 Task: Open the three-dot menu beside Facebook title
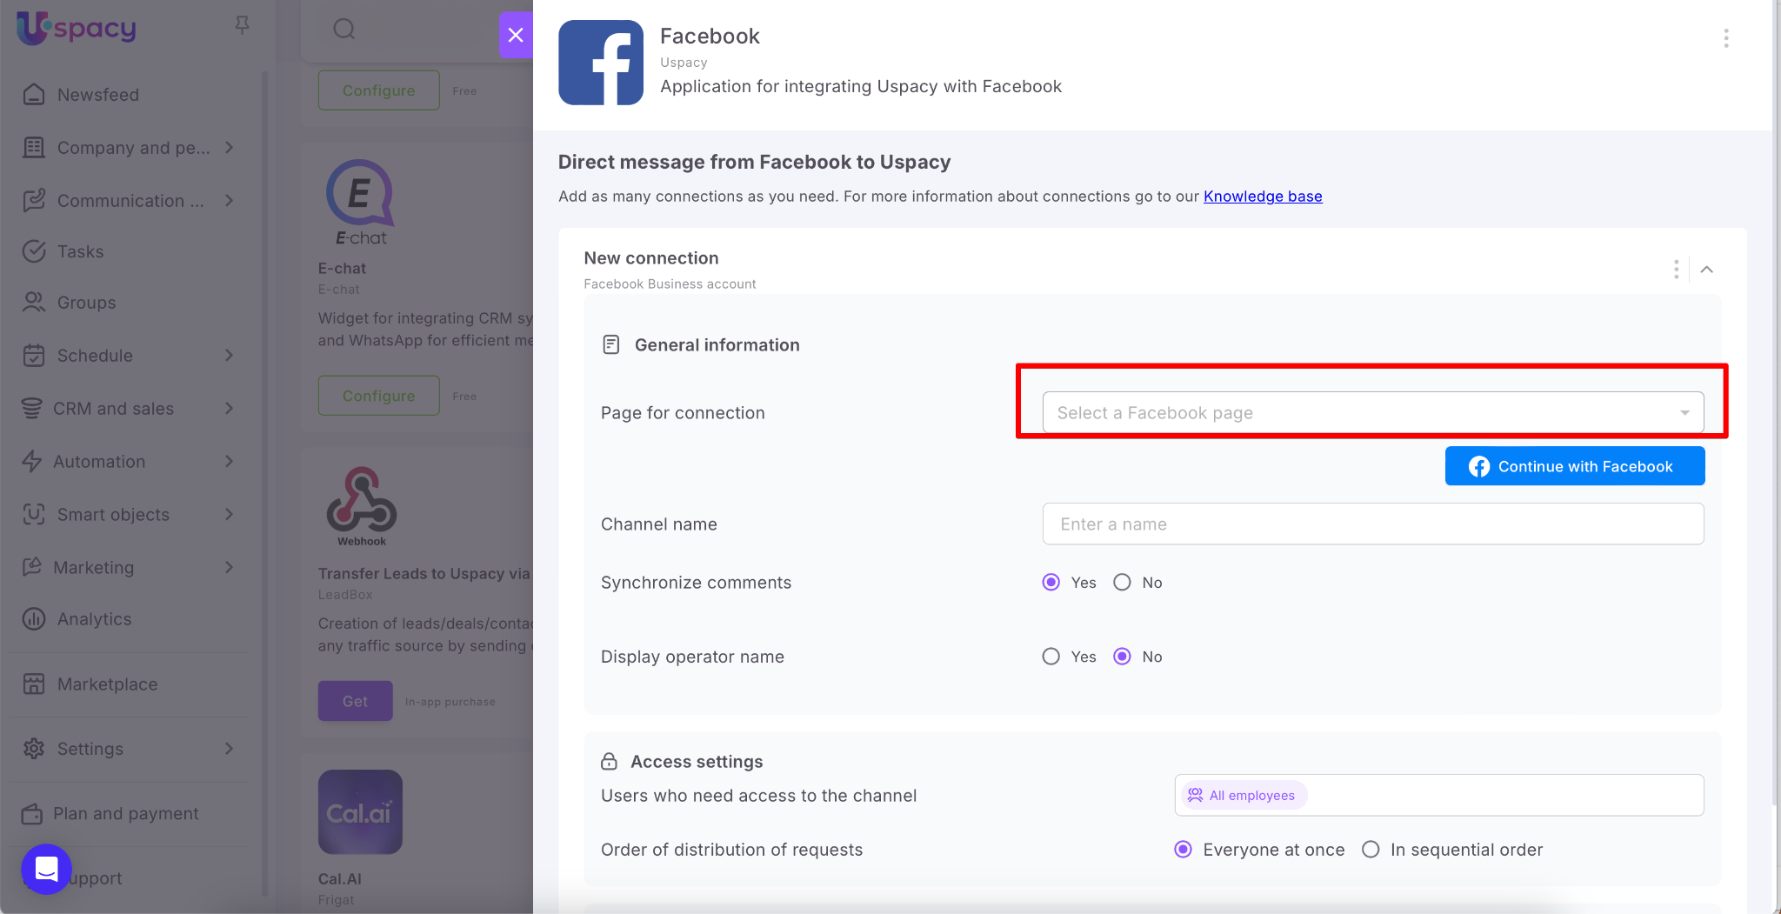coord(1725,38)
